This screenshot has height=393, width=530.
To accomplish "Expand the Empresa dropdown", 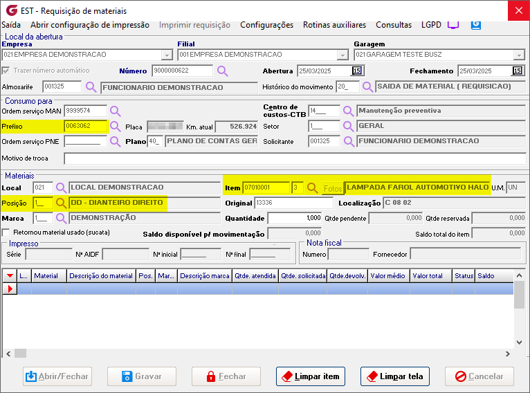I will tap(167, 55).
